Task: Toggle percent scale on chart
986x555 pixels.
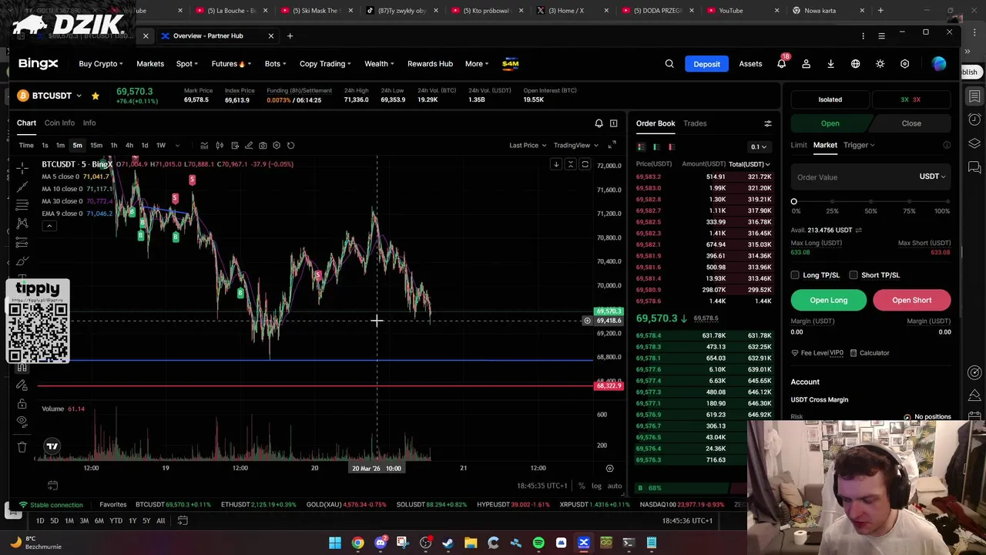Action: 582,486
